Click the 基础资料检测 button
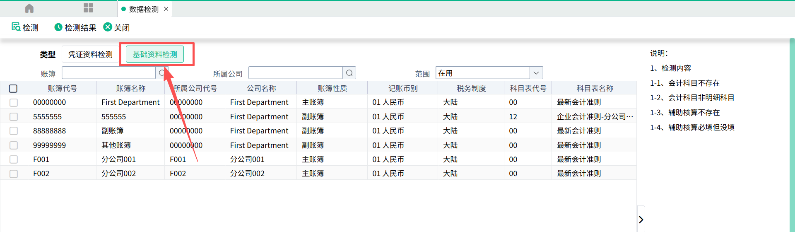 coord(155,54)
